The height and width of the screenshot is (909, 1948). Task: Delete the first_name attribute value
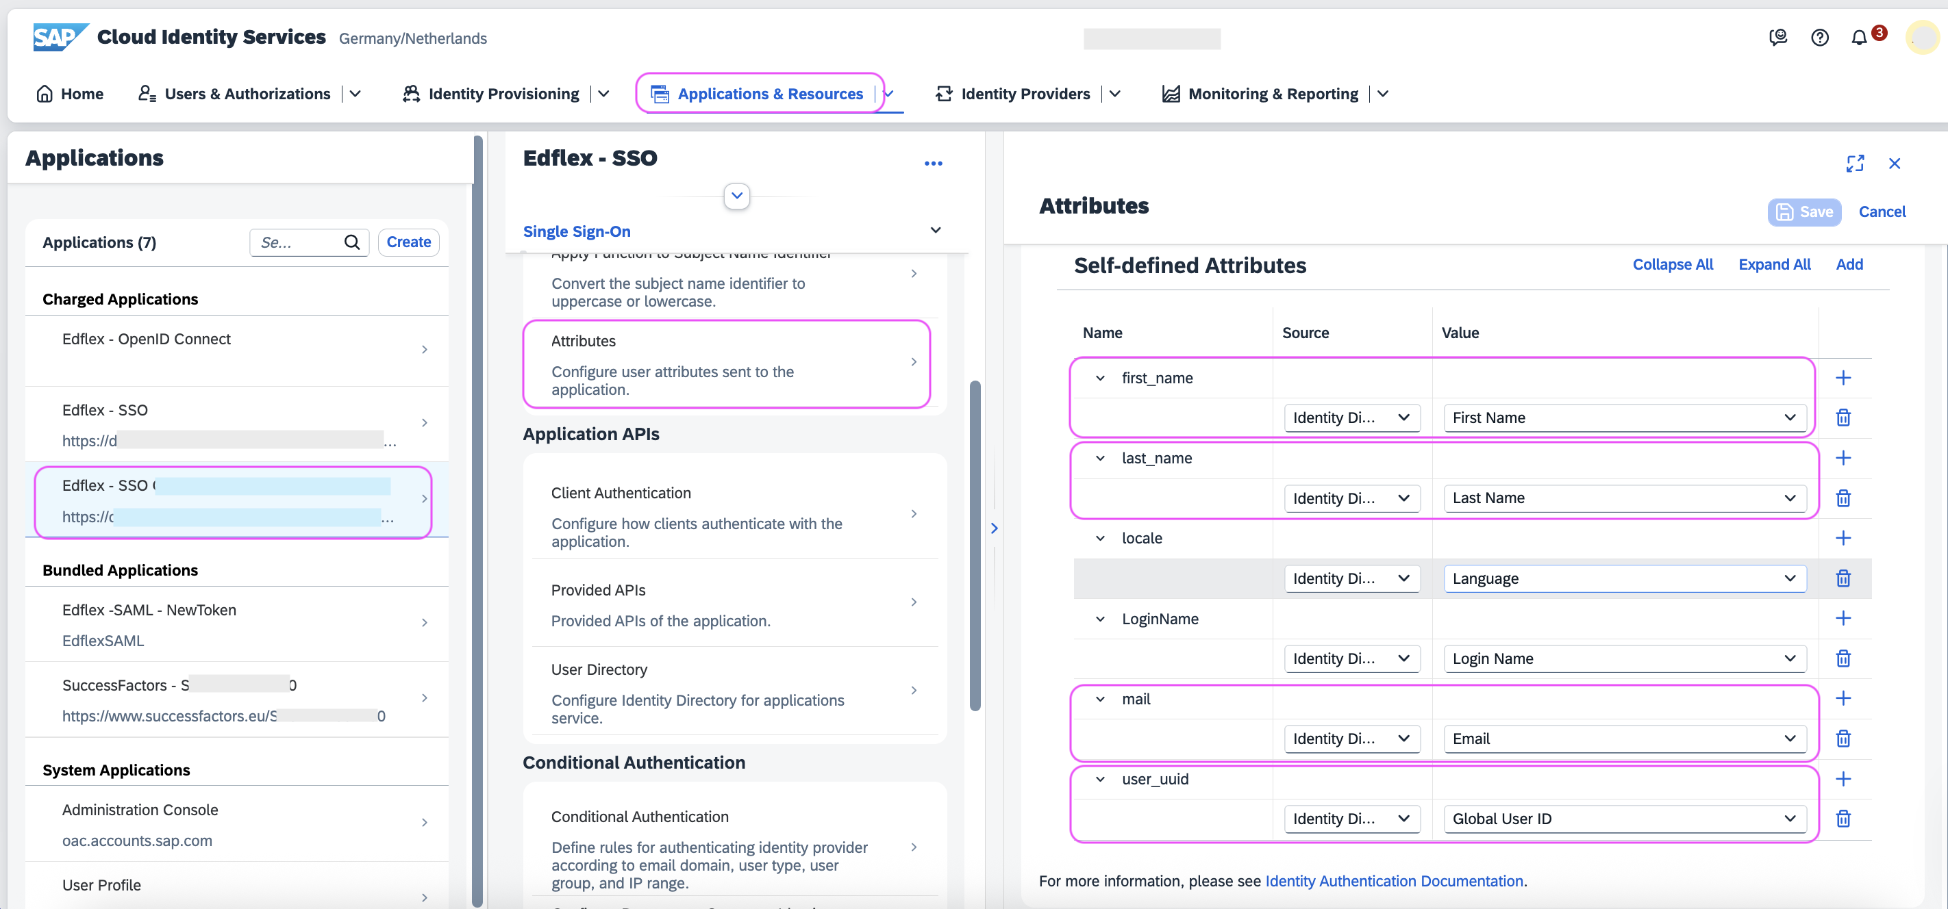click(x=1844, y=417)
